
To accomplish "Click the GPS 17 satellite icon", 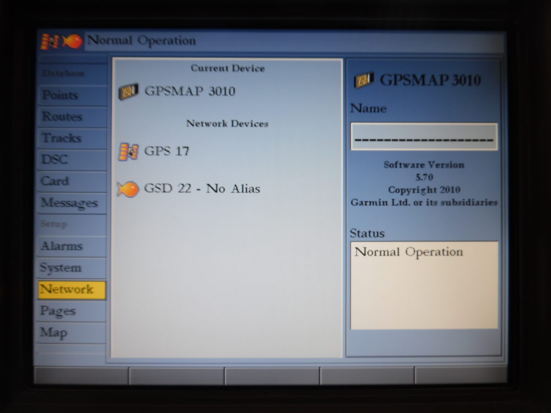I will [128, 152].
